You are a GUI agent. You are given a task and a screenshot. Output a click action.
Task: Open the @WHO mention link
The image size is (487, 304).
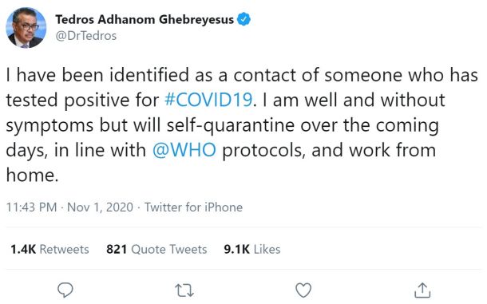(x=184, y=150)
